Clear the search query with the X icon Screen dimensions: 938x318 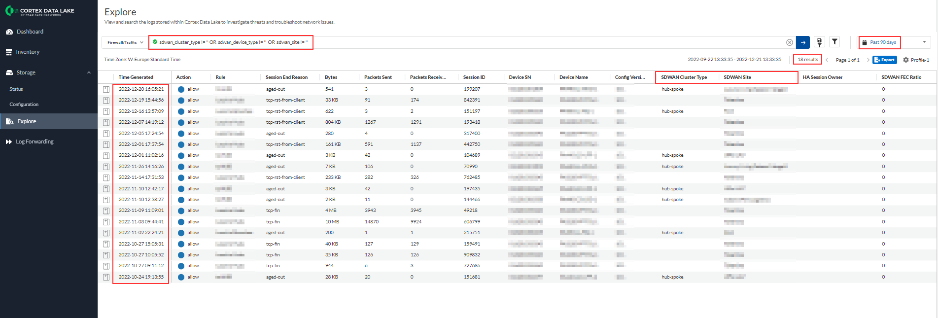[x=789, y=42]
